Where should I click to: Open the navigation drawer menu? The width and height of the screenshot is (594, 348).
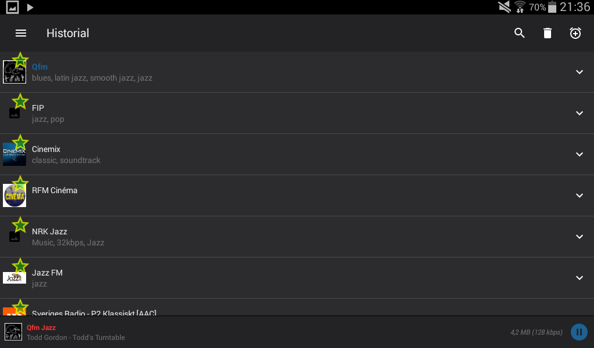click(21, 33)
